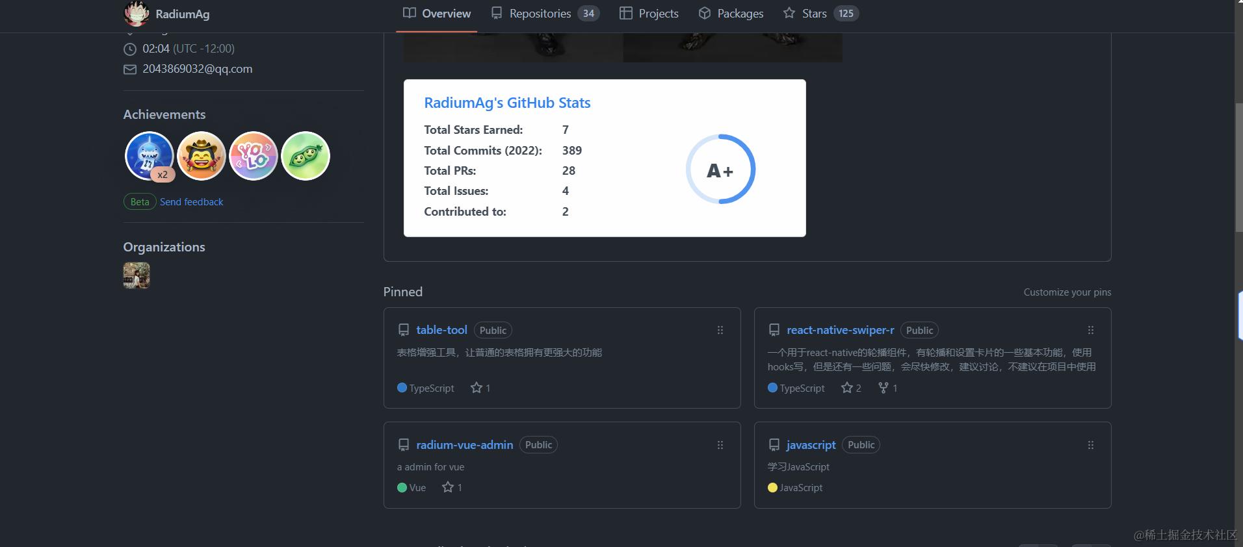Open the 2043869032@qq.com email link

point(198,69)
